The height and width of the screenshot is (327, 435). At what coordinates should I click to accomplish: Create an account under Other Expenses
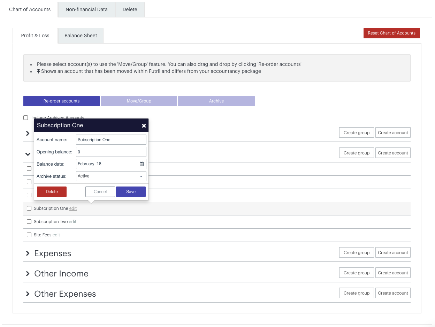tap(393, 293)
